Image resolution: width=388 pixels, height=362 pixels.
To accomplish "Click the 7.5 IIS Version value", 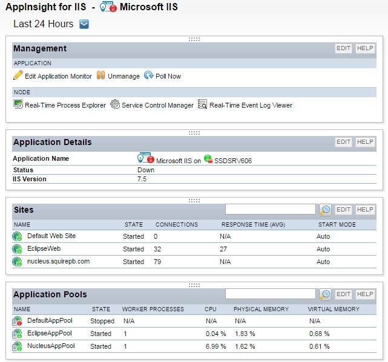I will click(x=142, y=179).
